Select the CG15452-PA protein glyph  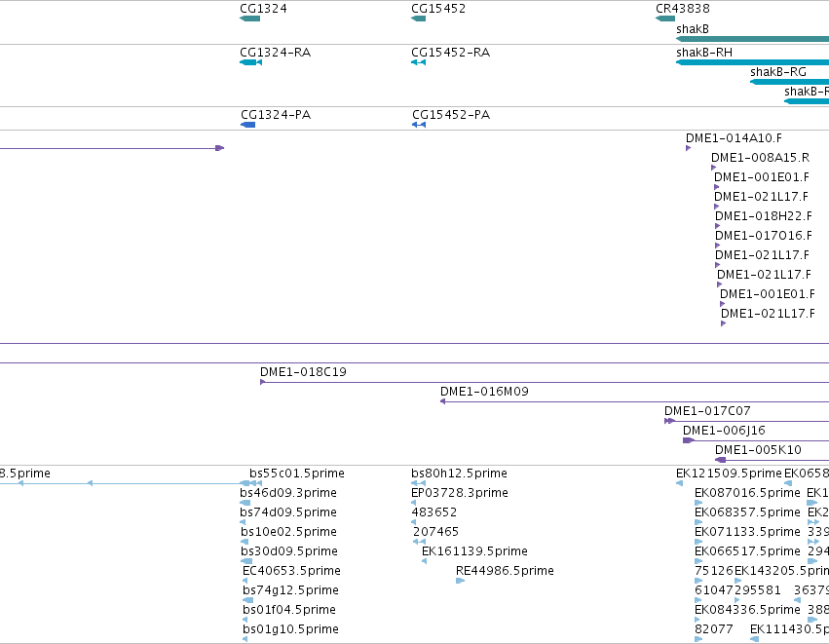pos(419,125)
